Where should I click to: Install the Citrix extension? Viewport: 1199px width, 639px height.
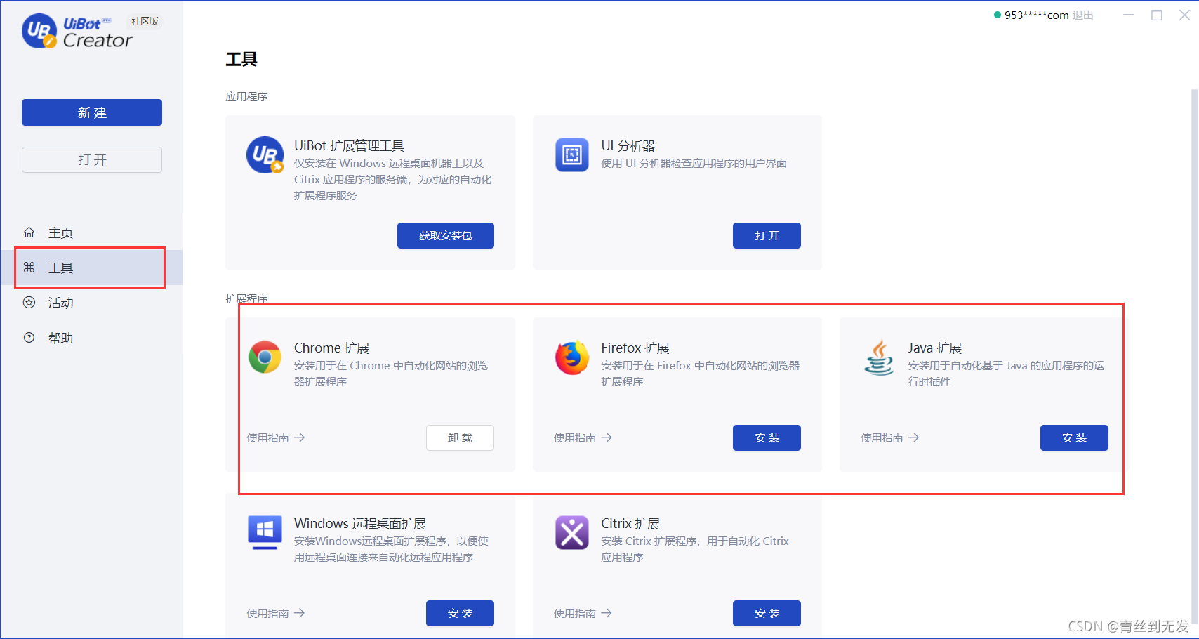point(767,613)
